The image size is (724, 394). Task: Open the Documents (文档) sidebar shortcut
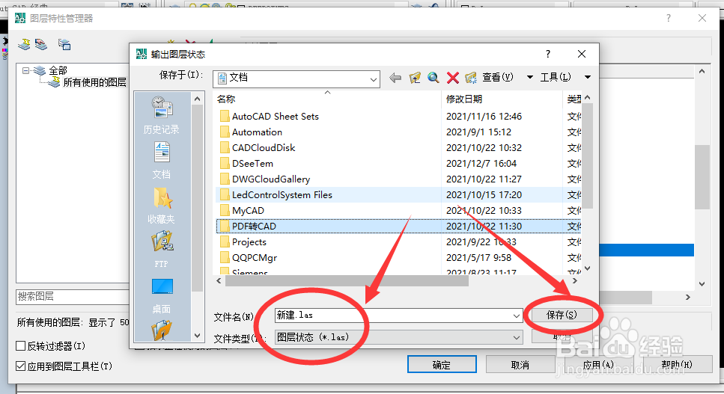click(x=161, y=160)
